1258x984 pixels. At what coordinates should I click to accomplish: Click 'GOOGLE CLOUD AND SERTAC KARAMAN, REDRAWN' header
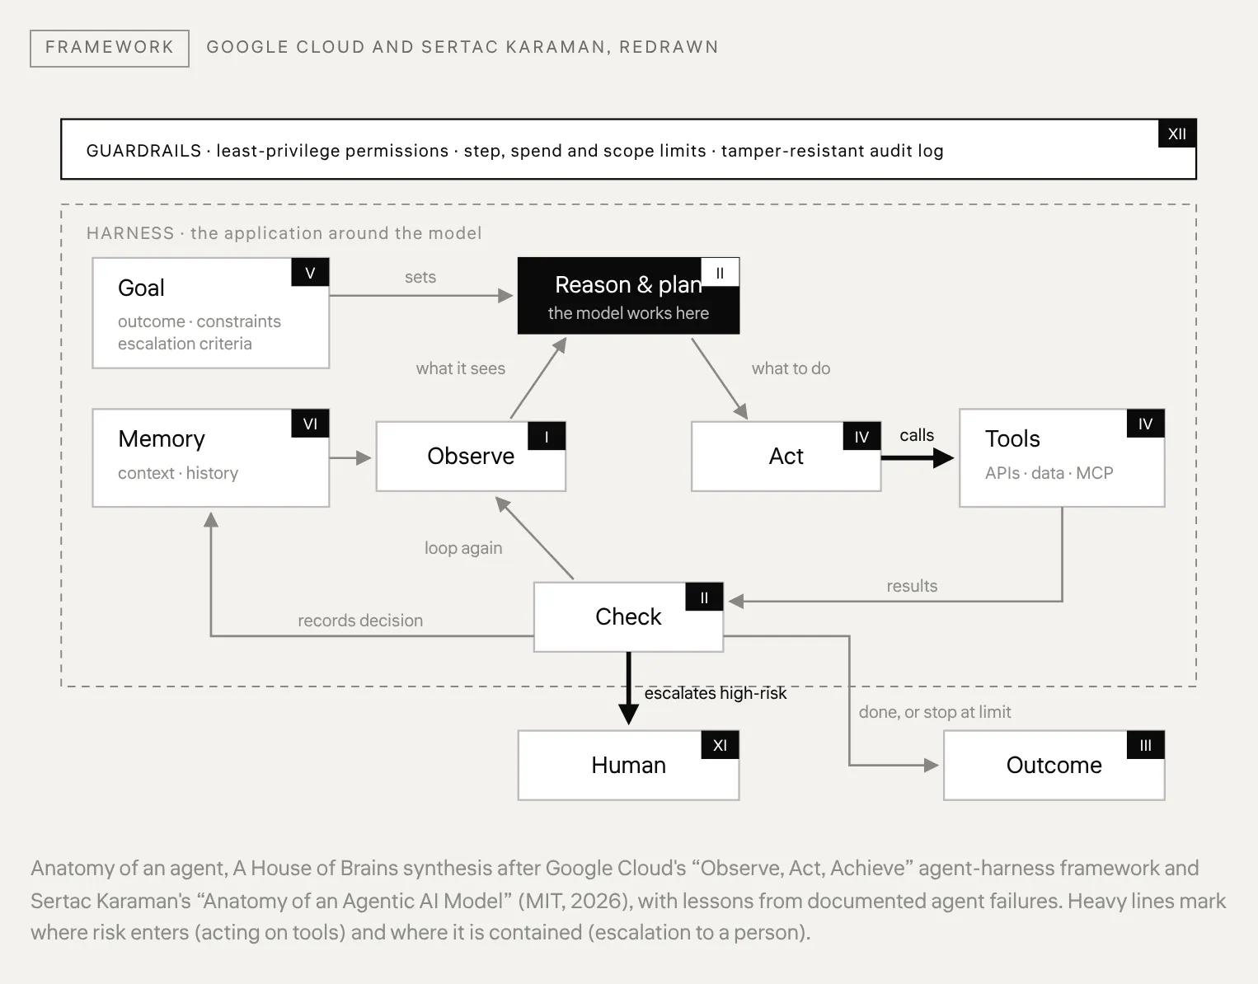pyautogui.click(x=462, y=47)
